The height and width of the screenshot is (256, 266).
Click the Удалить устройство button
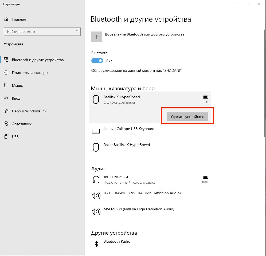pyautogui.click(x=187, y=117)
